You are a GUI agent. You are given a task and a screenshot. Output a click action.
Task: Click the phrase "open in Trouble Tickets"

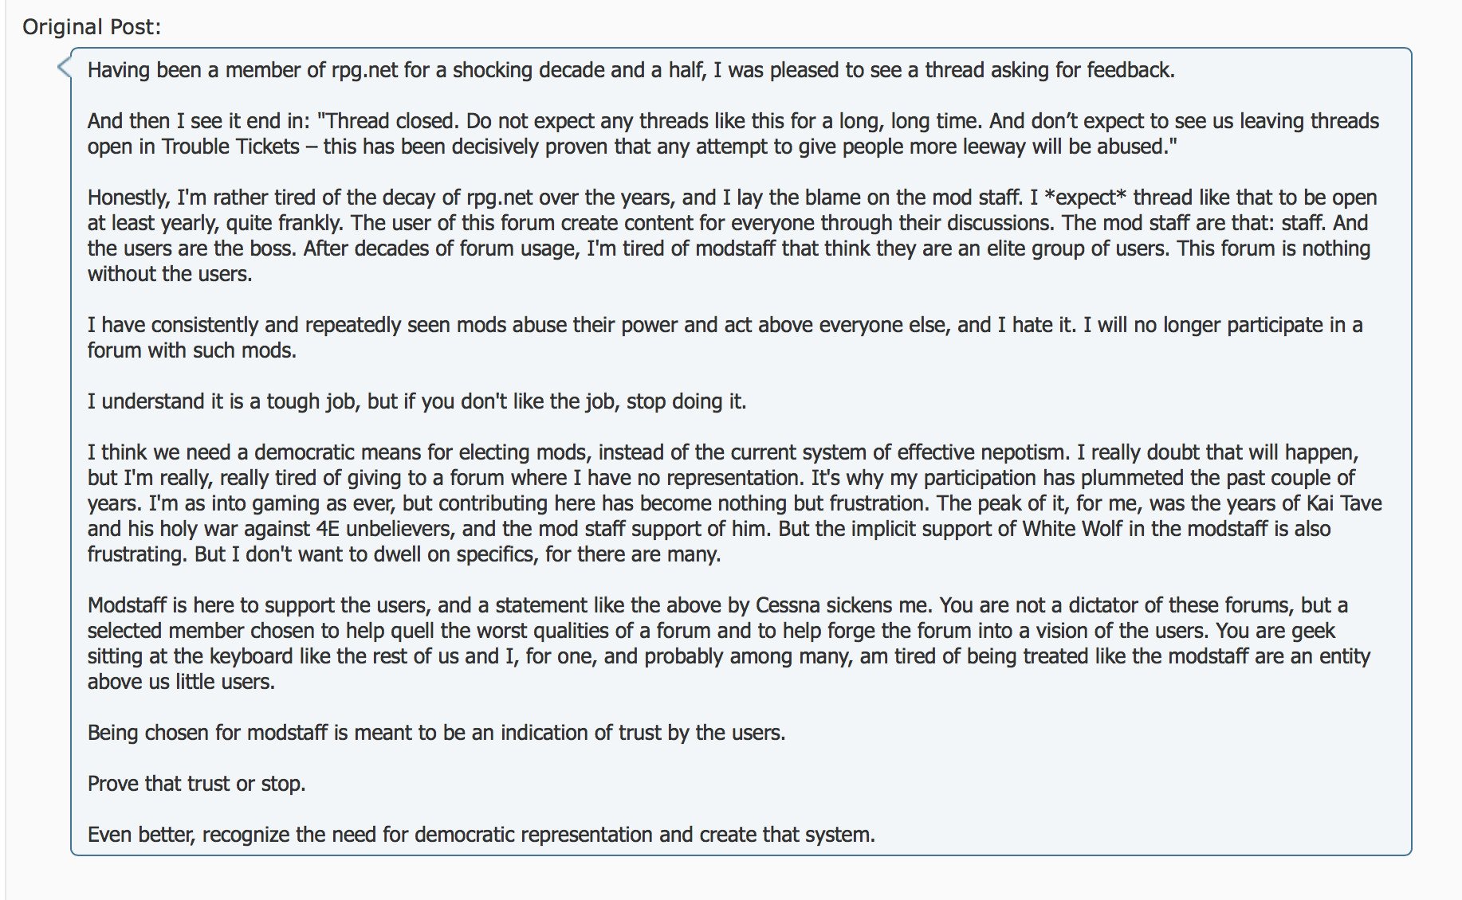pyautogui.click(x=194, y=147)
